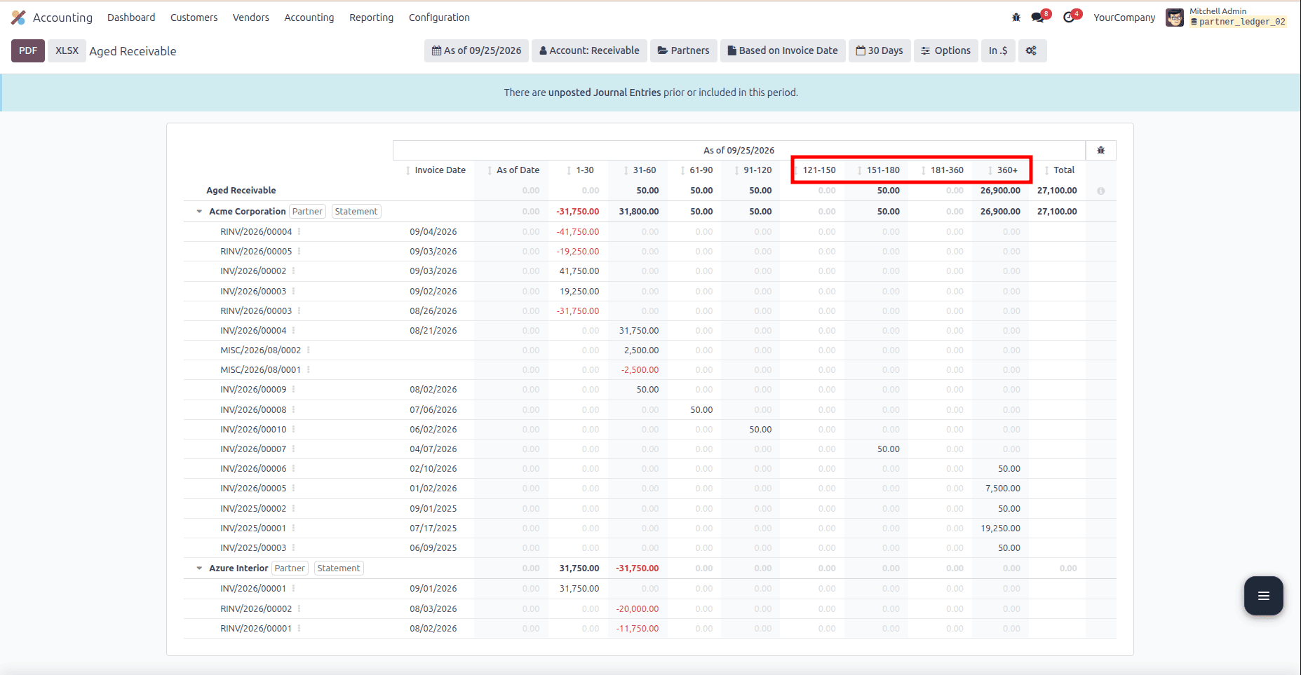The width and height of the screenshot is (1301, 675).
Task: Open the 30 Days interval dropdown
Action: click(879, 50)
